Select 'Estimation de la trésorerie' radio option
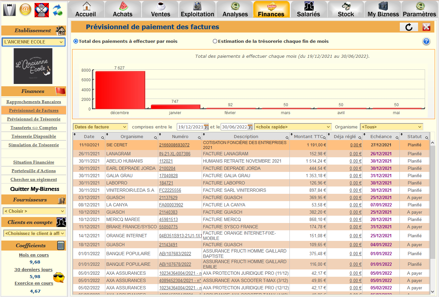Screen dimensions: 439x297 point(215,41)
